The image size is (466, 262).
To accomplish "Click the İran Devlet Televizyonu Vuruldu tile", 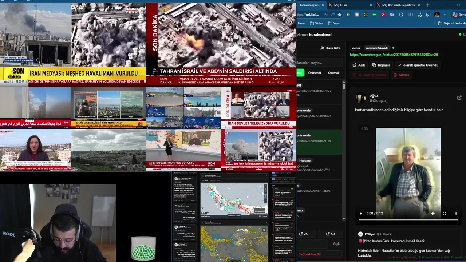I will point(259,107).
